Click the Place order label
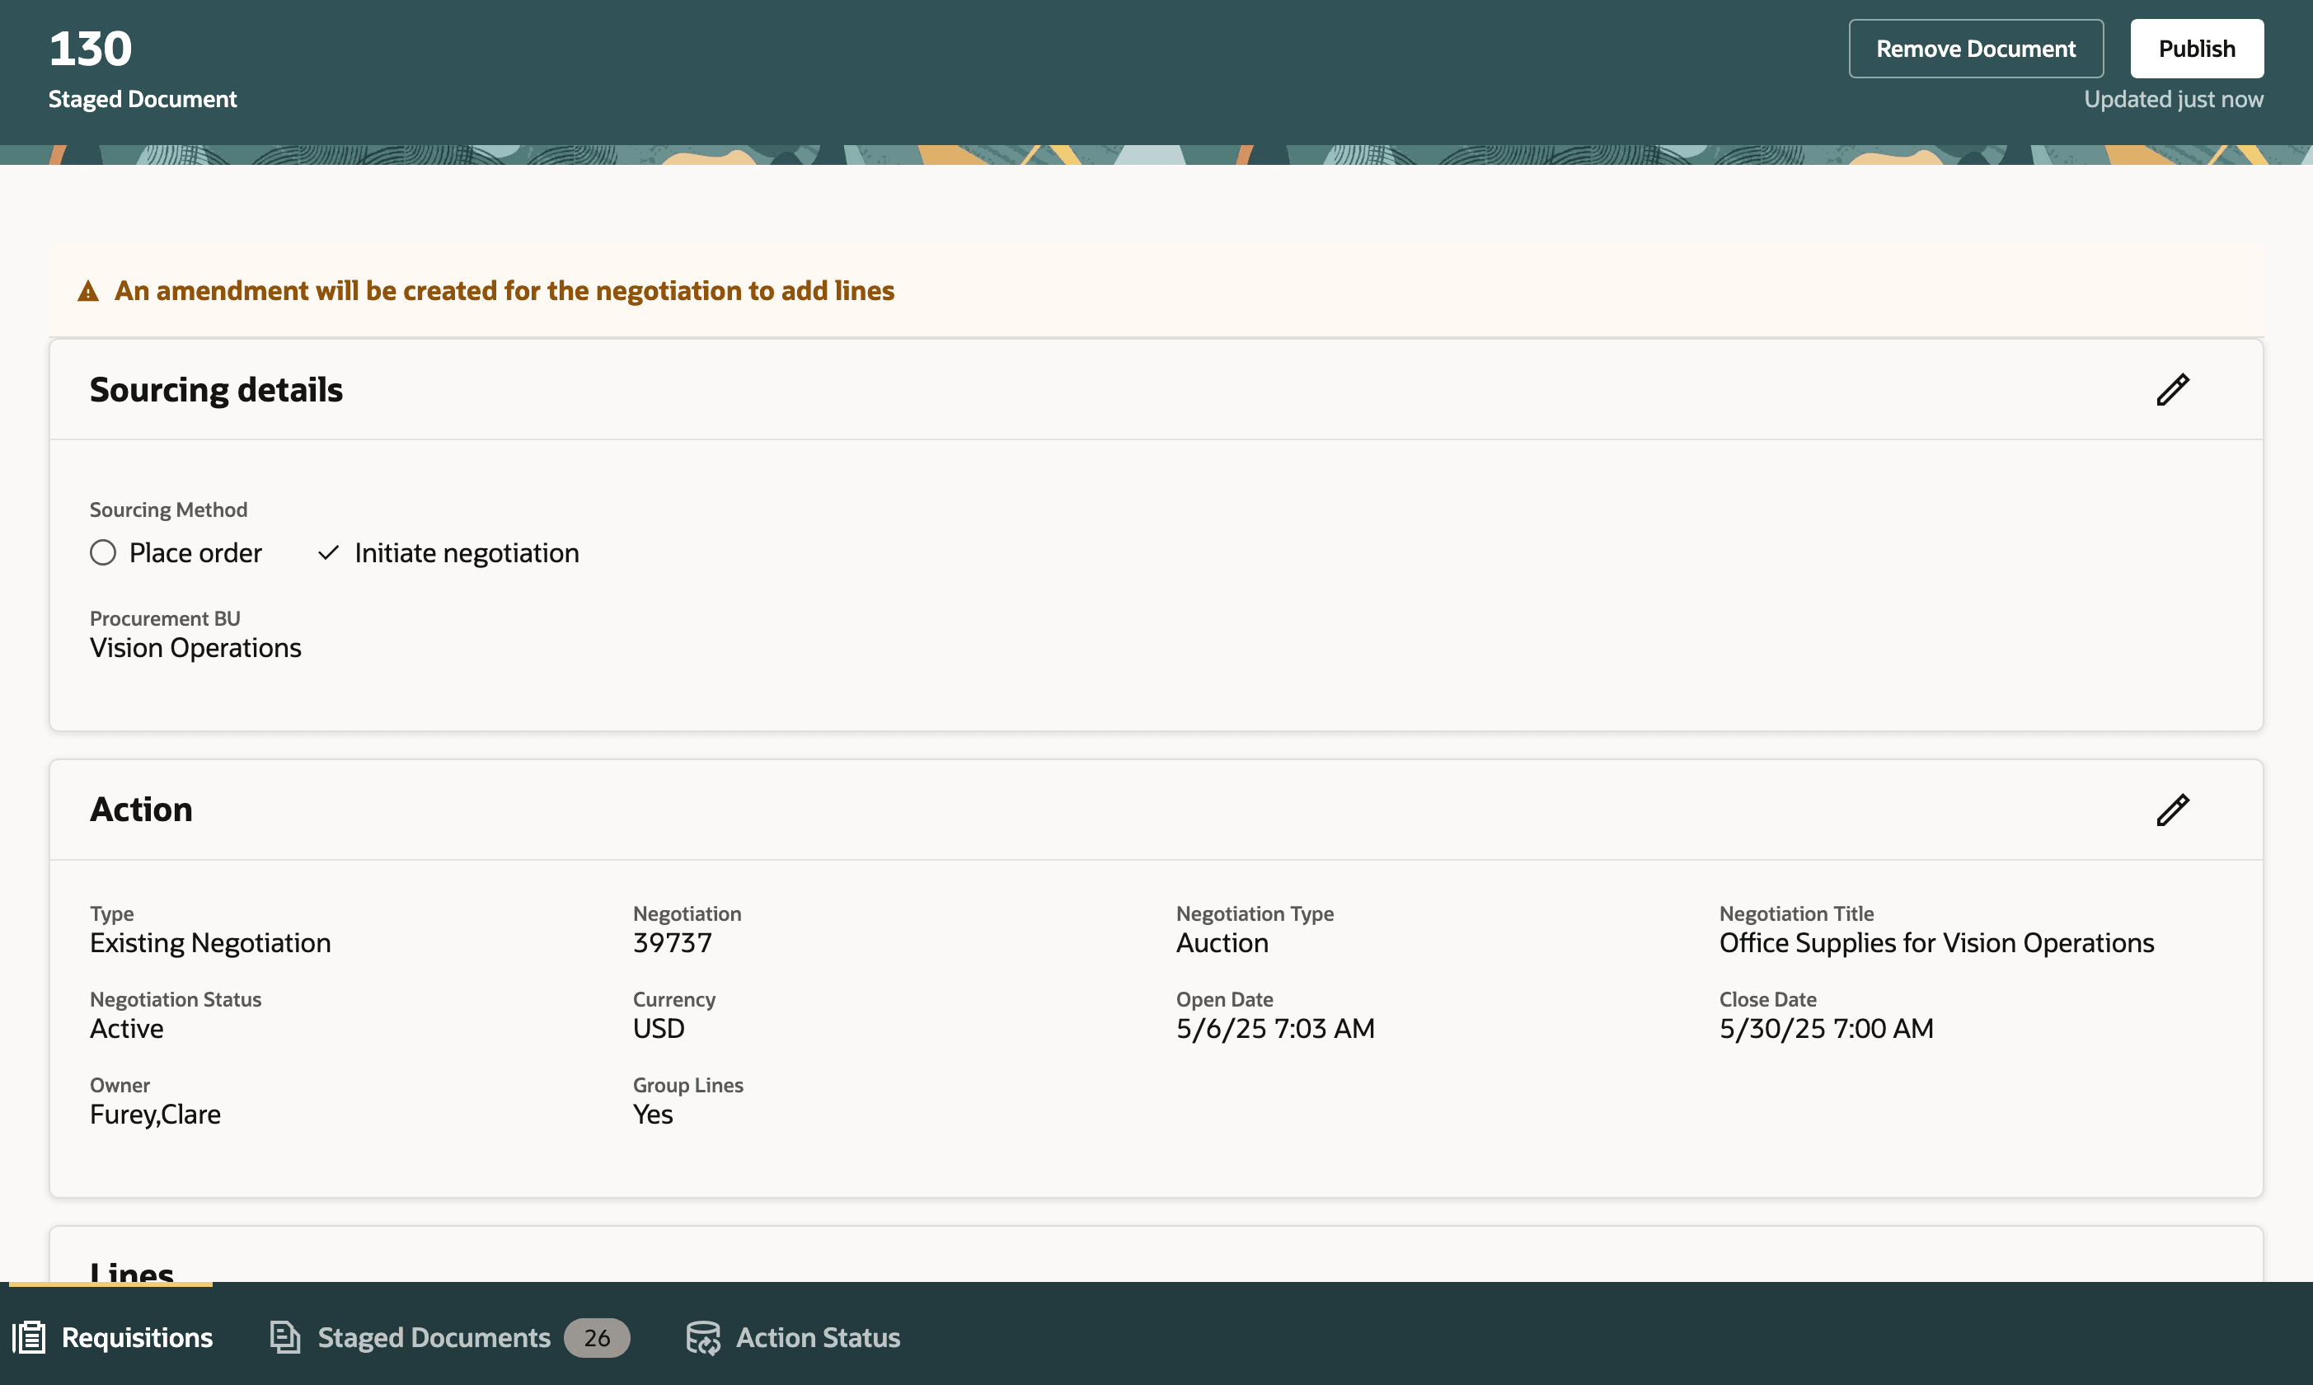Screen dimensions: 2313x1385 click(195, 552)
